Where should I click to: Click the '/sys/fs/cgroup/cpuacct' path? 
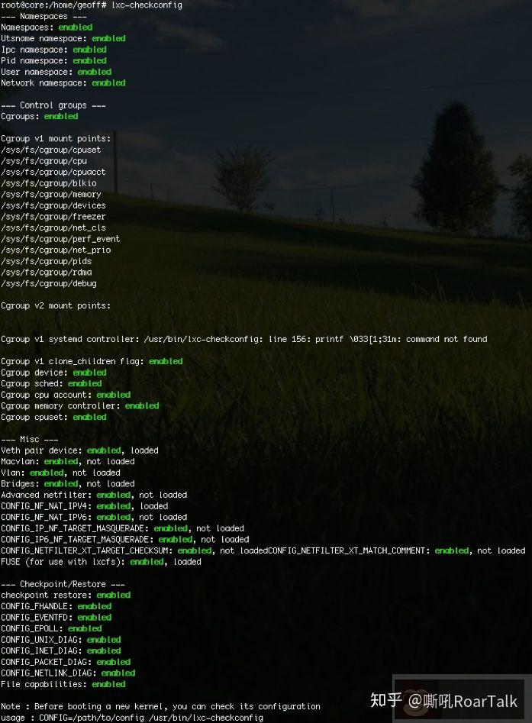[53, 172]
